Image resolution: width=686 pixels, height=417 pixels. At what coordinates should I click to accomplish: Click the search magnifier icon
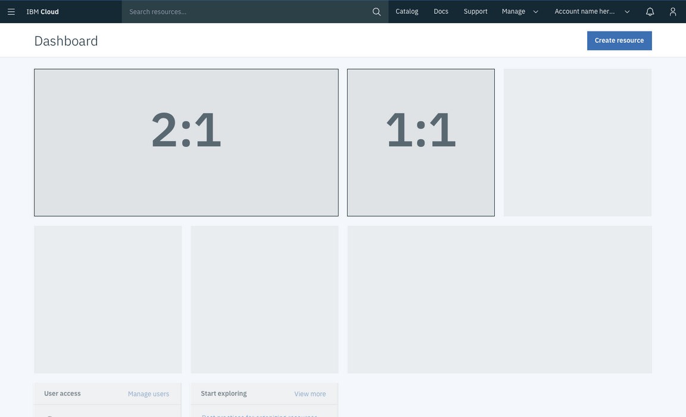[x=376, y=10]
